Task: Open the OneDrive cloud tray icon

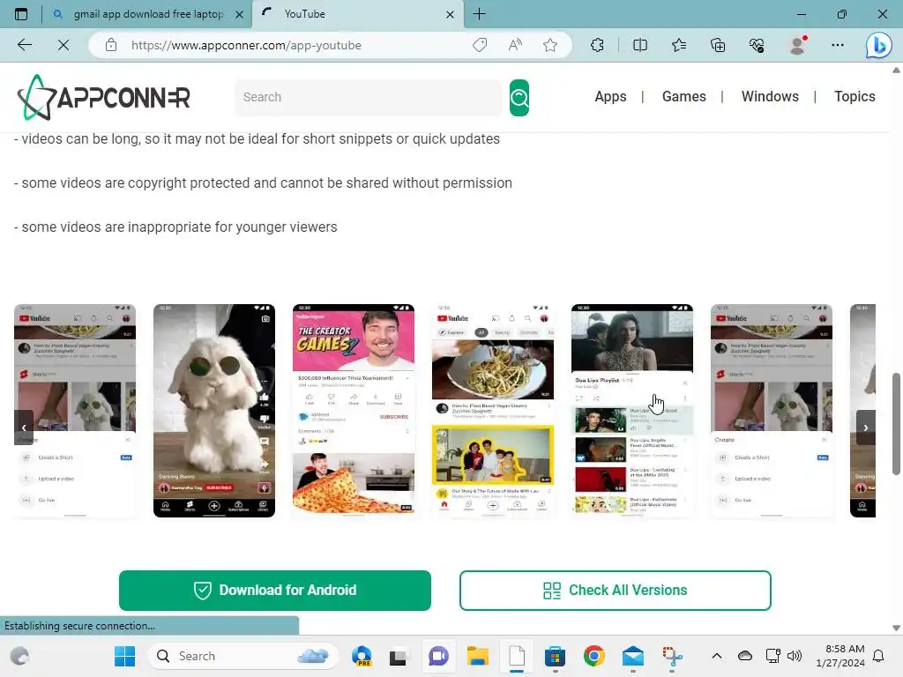Action: [744, 656]
